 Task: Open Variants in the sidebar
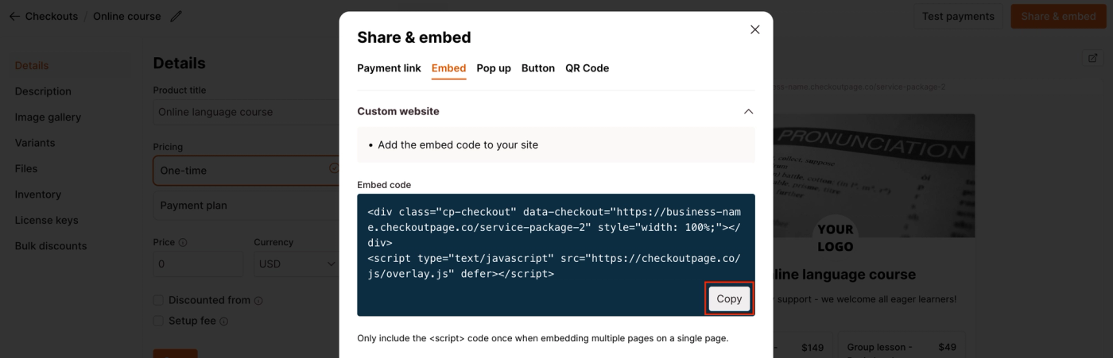click(35, 143)
